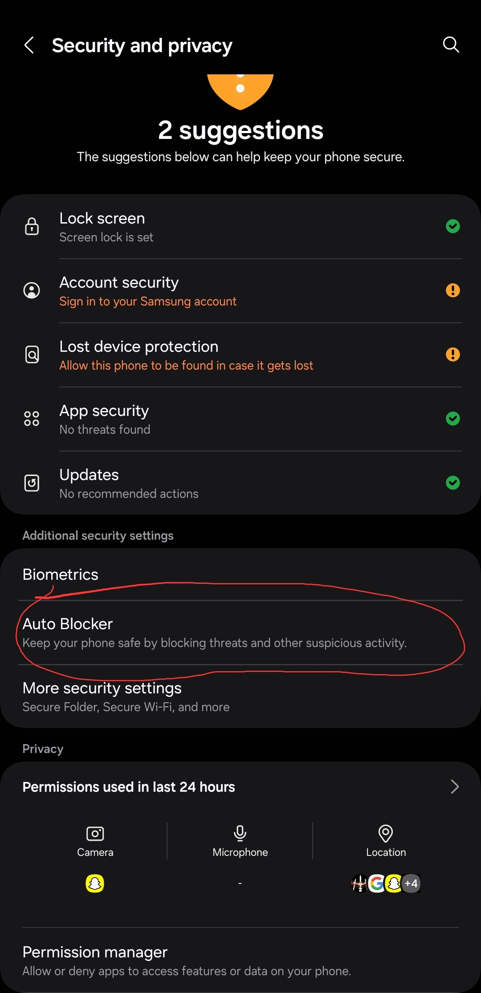Tap Sign in to your Samsung account

point(148,301)
